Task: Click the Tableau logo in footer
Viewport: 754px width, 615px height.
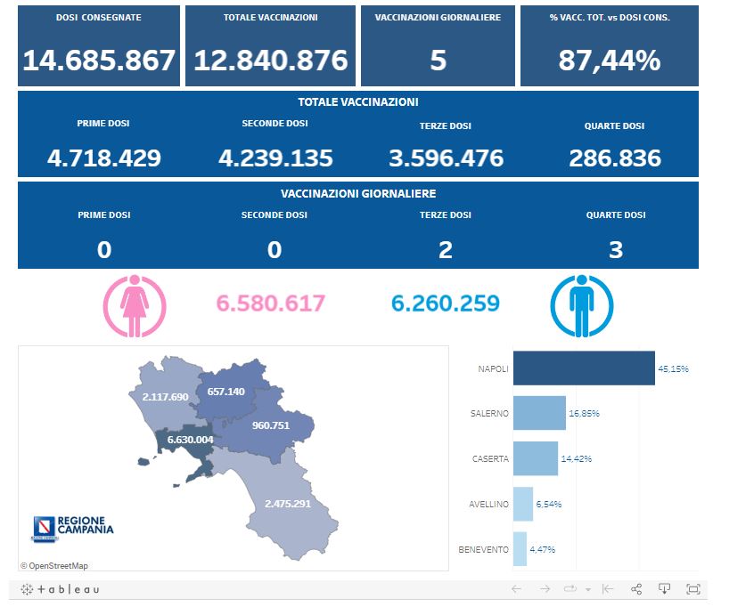Action: click(60, 589)
